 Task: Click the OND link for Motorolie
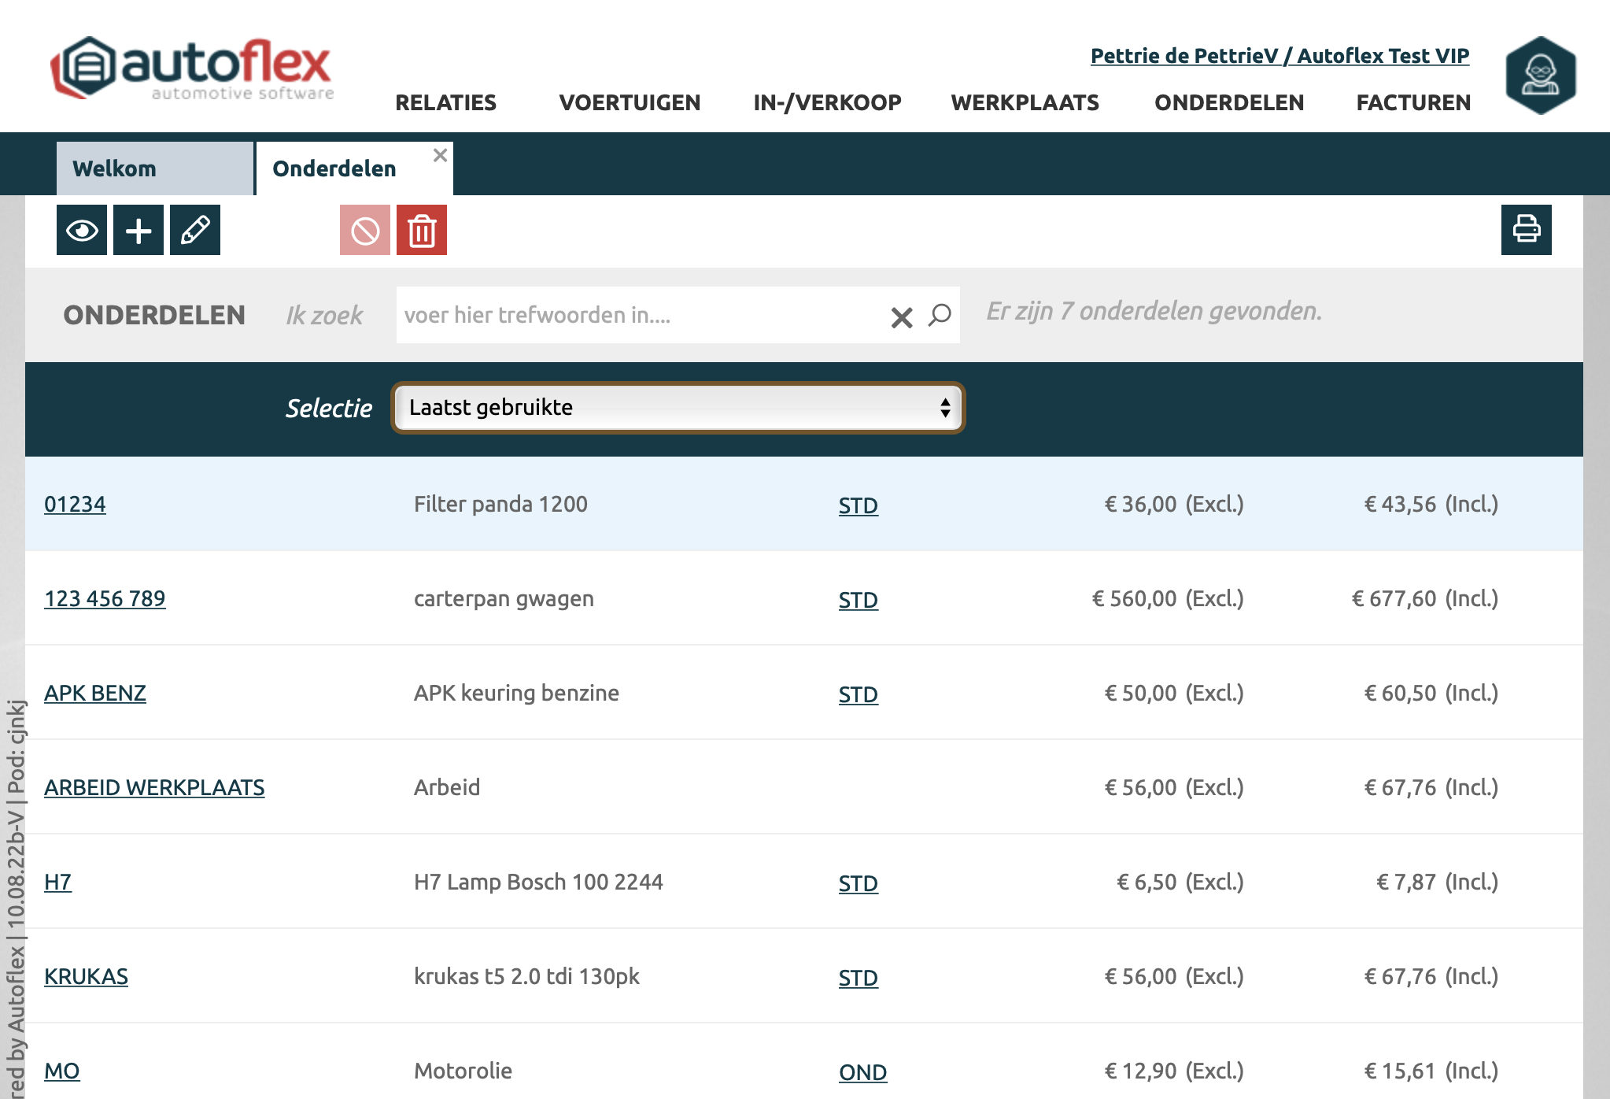click(862, 1071)
